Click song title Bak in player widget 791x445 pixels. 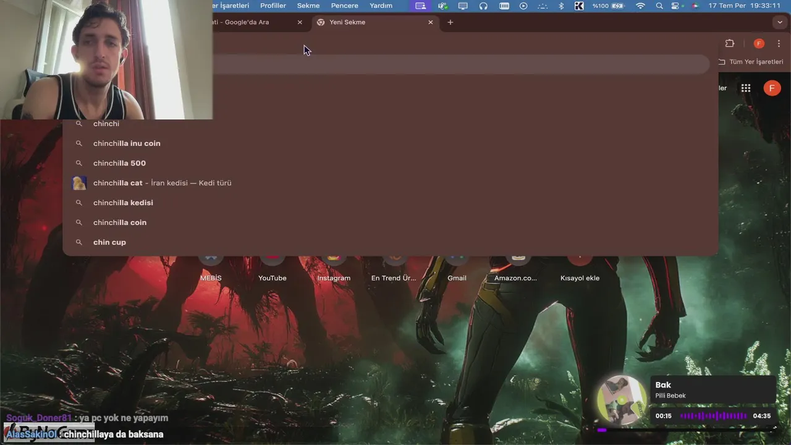[x=663, y=384]
